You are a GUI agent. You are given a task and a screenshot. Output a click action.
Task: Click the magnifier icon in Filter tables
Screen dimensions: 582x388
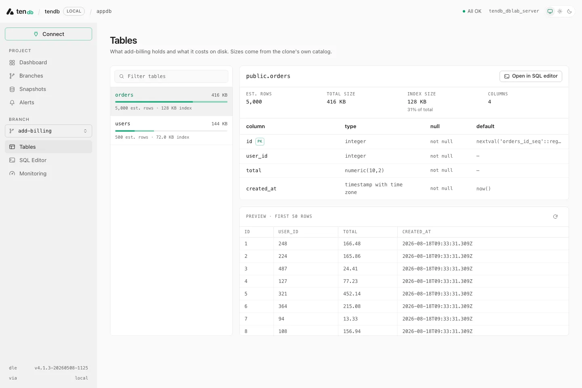coord(121,76)
